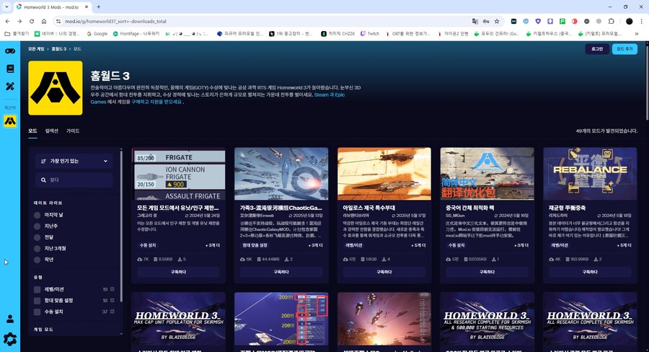Expand +3개 더 tags on first mod card
The height and width of the screenshot is (352, 649).
(x=213, y=245)
